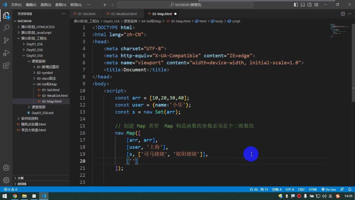Click the notifications bell in status bar
Image resolution: width=355 pixels, height=200 pixels.
tap(350, 190)
